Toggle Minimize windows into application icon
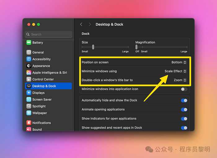This screenshot has width=217, height=158. (184, 89)
